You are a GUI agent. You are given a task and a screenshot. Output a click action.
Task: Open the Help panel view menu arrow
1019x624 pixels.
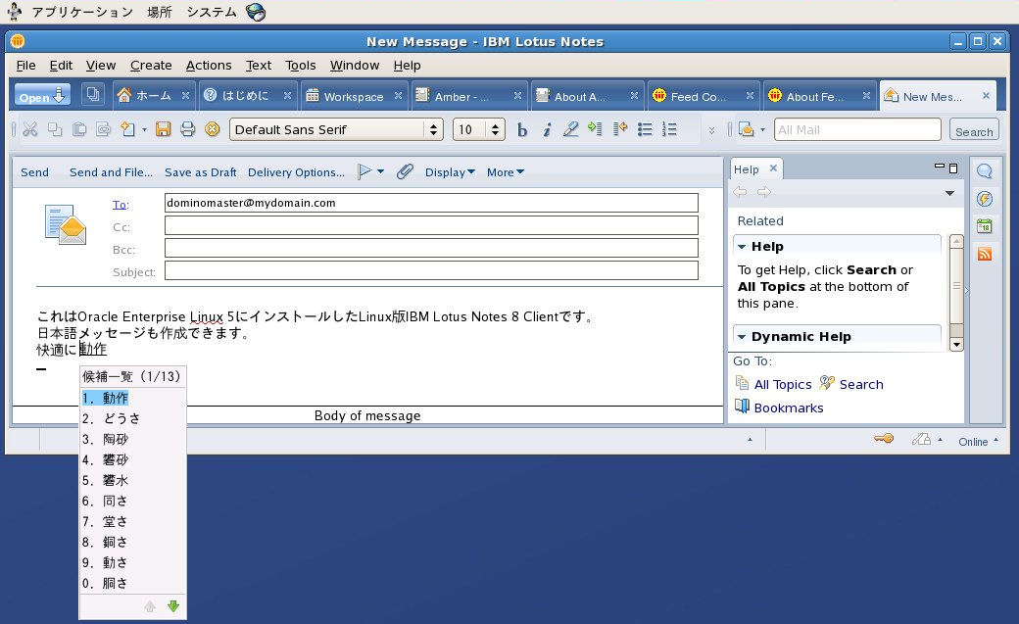pos(949,193)
